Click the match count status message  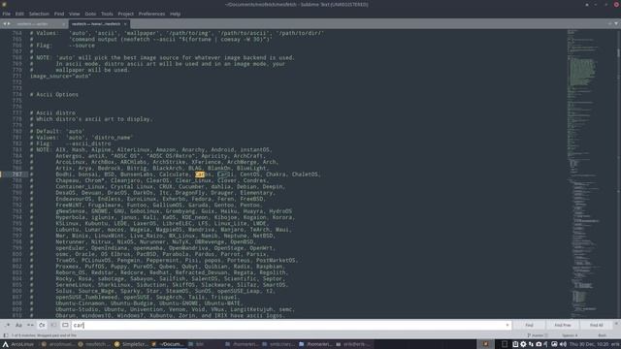click(x=44, y=335)
